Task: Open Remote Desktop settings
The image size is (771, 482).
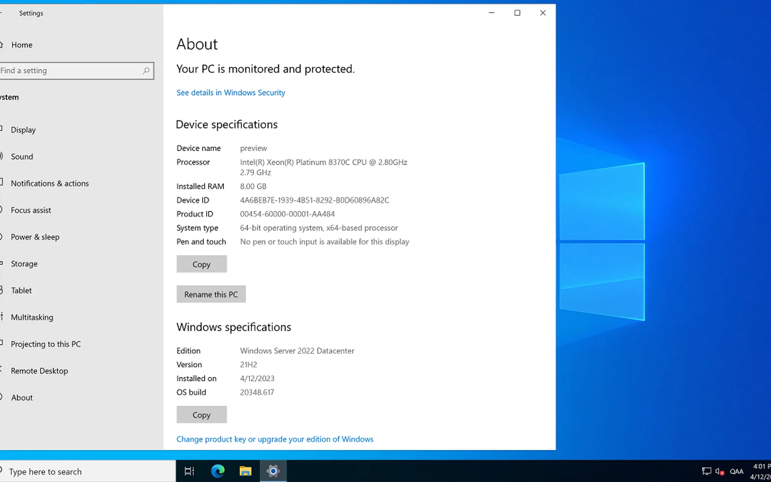Action: point(40,371)
